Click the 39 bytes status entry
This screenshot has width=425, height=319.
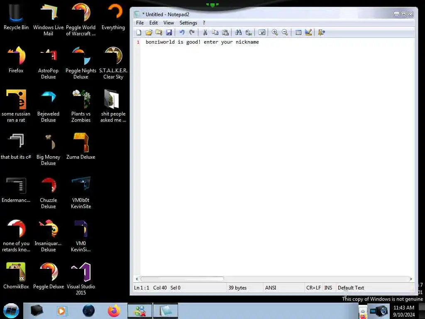tap(237, 288)
